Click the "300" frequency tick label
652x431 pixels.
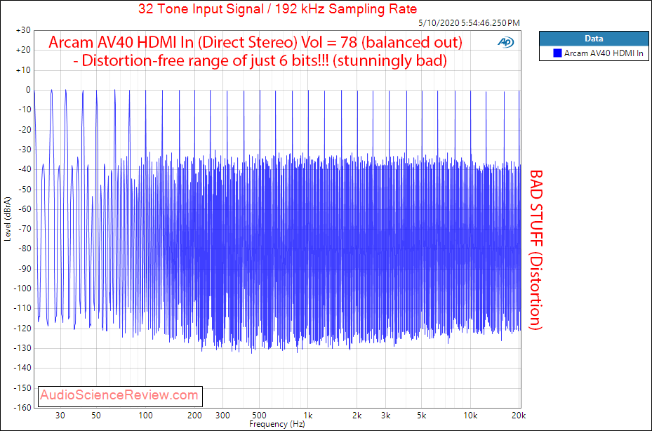coord(223,415)
